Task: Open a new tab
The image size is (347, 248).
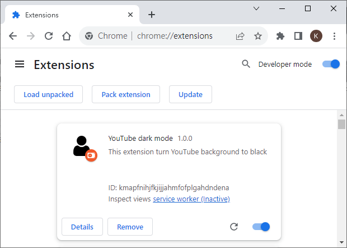Action: tap(151, 15)
